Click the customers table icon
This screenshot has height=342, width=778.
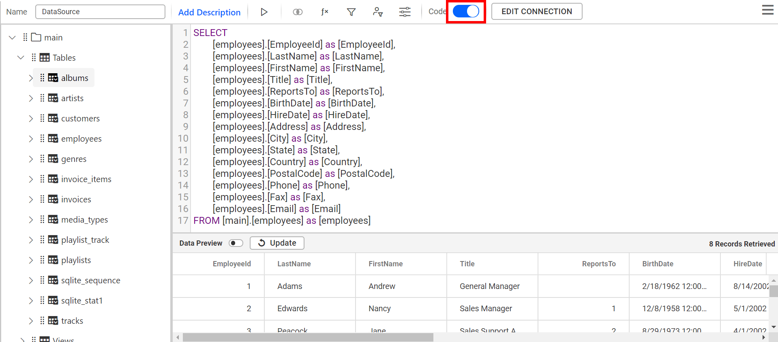point(53,118)
